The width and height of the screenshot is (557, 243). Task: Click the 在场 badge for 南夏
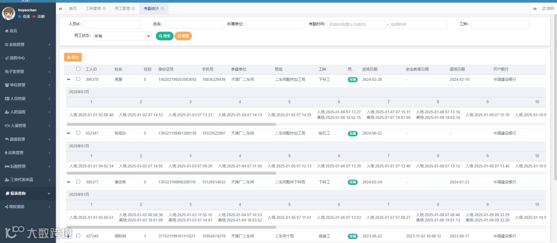(352, 79)
